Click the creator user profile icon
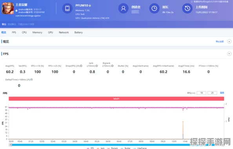233x149 pixels. pyautogui.click(x=123, y=9)
